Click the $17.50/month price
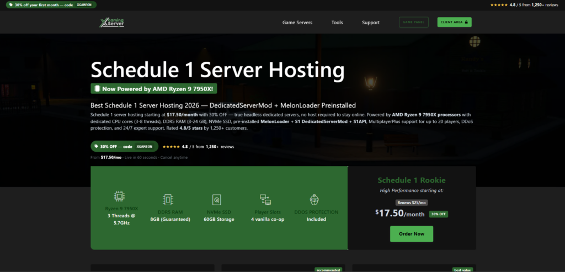 pos(399,214)
